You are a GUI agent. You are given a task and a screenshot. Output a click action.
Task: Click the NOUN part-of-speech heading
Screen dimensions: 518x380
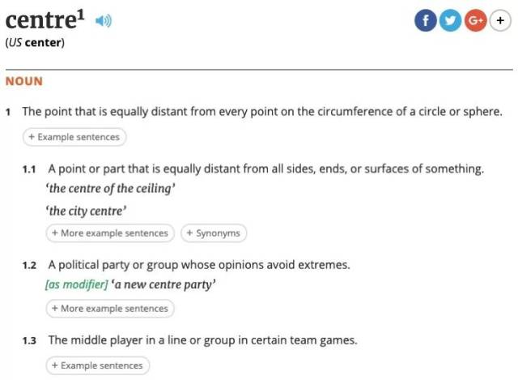click(x=24, y=81)
